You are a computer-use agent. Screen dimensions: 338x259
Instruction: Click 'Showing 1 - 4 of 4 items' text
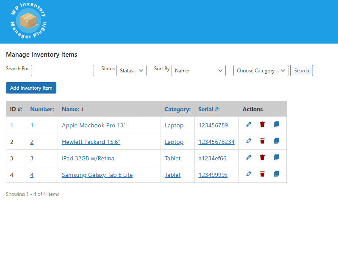(33, 194)
